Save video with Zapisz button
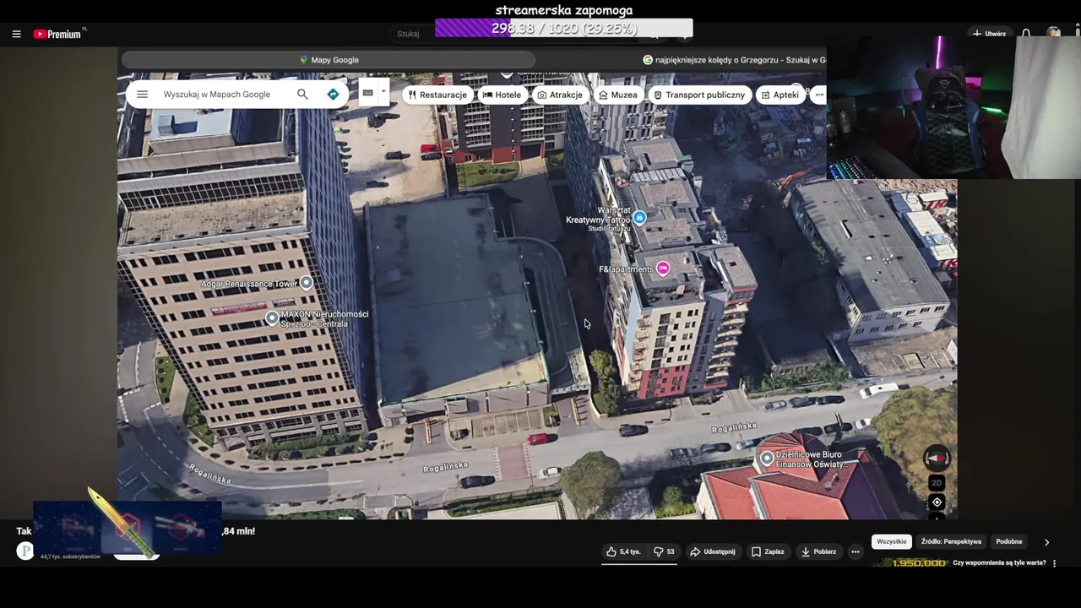The image size is (1081, 608). pos(768,551)
